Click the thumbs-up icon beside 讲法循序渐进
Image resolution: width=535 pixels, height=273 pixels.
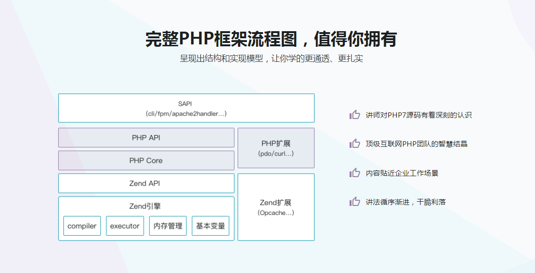(355, 202)
